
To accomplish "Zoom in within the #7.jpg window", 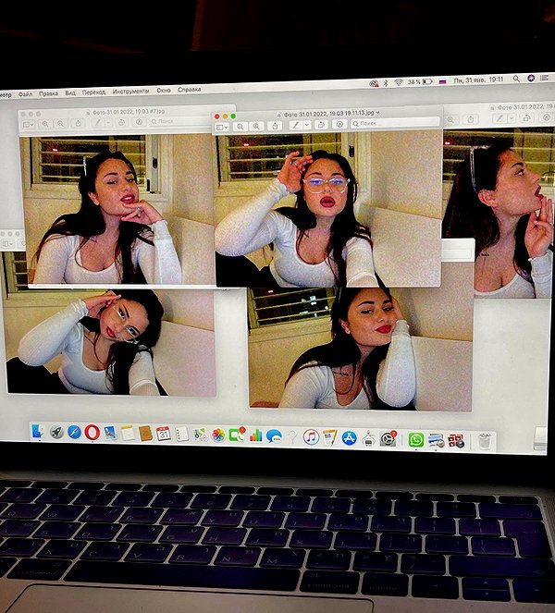I will [x=60, y=124].
